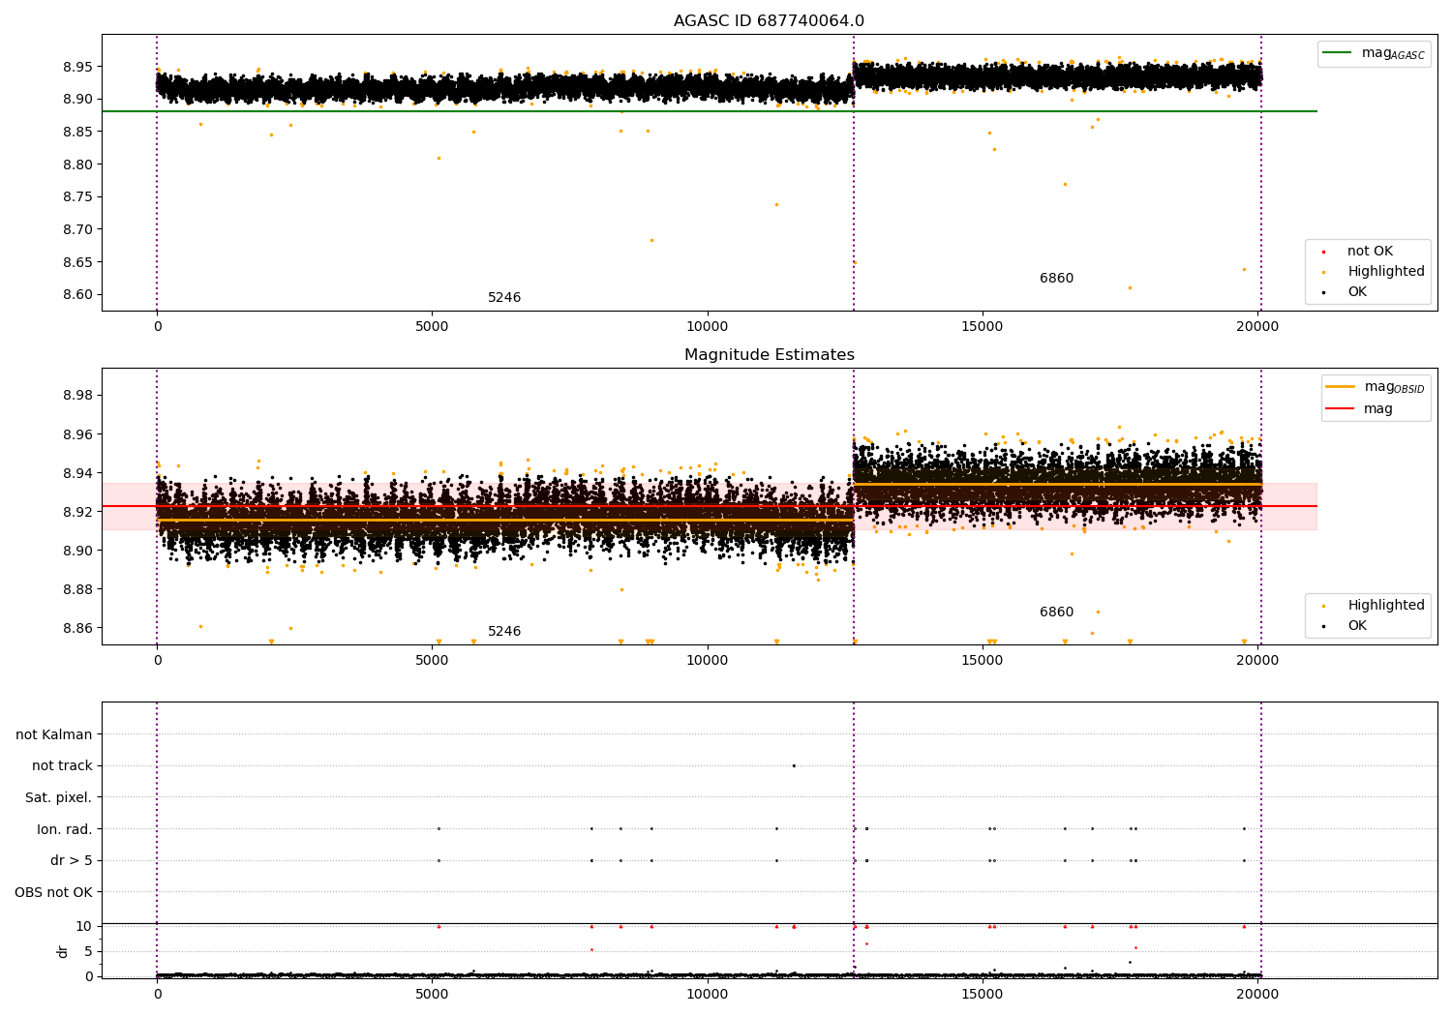Click y-axis tick '8.60' in top plot

click(x=78, y=295)
